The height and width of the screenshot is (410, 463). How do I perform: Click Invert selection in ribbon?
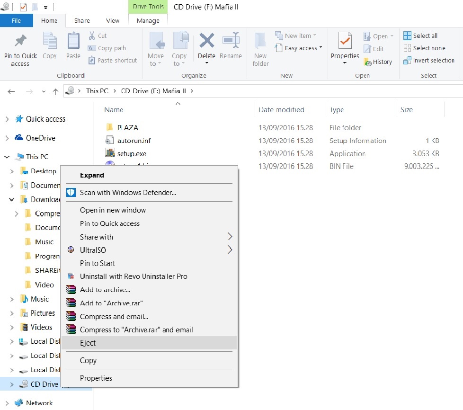pyautogui.click(x=429, y=61)
